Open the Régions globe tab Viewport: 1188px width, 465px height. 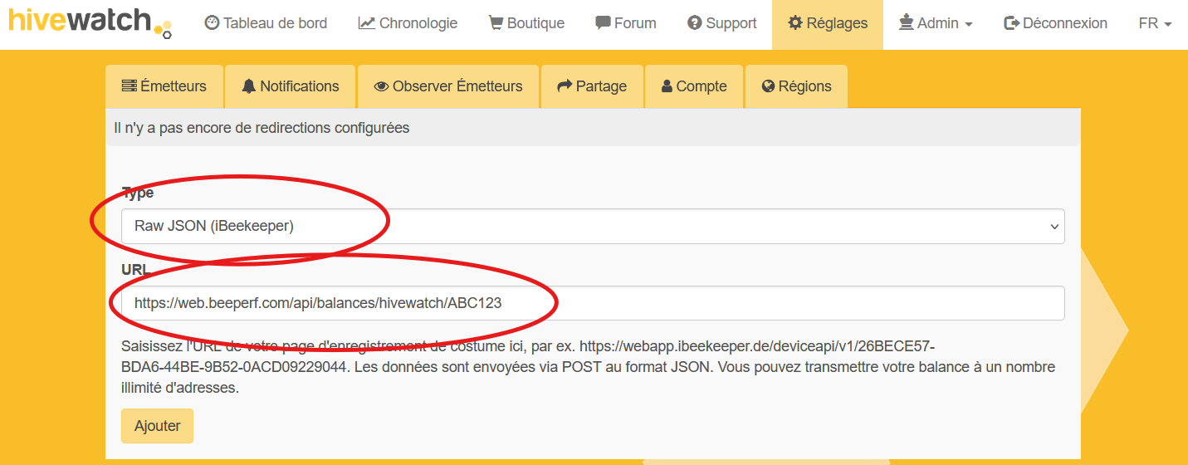(796, 86)
